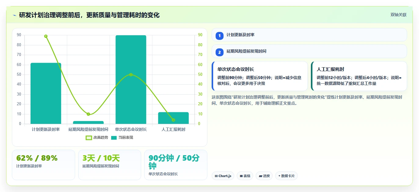Toggle the 改善趋势 legend item
The height and width of the screenshot is (192, 419).
click(x=97, y=138)
